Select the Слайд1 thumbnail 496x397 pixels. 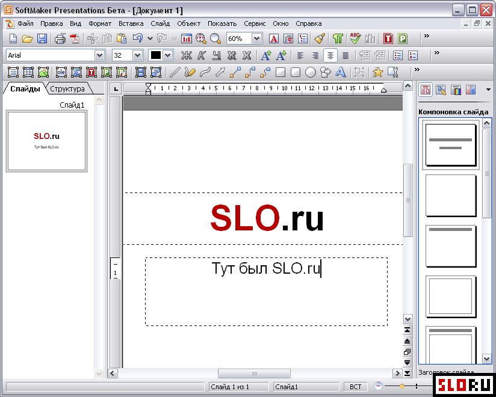click(x=46, y=141)
